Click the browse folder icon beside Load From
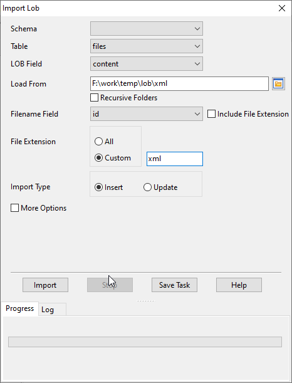The width and height of the screenshot is (292, 383). [x=278, y=84]
